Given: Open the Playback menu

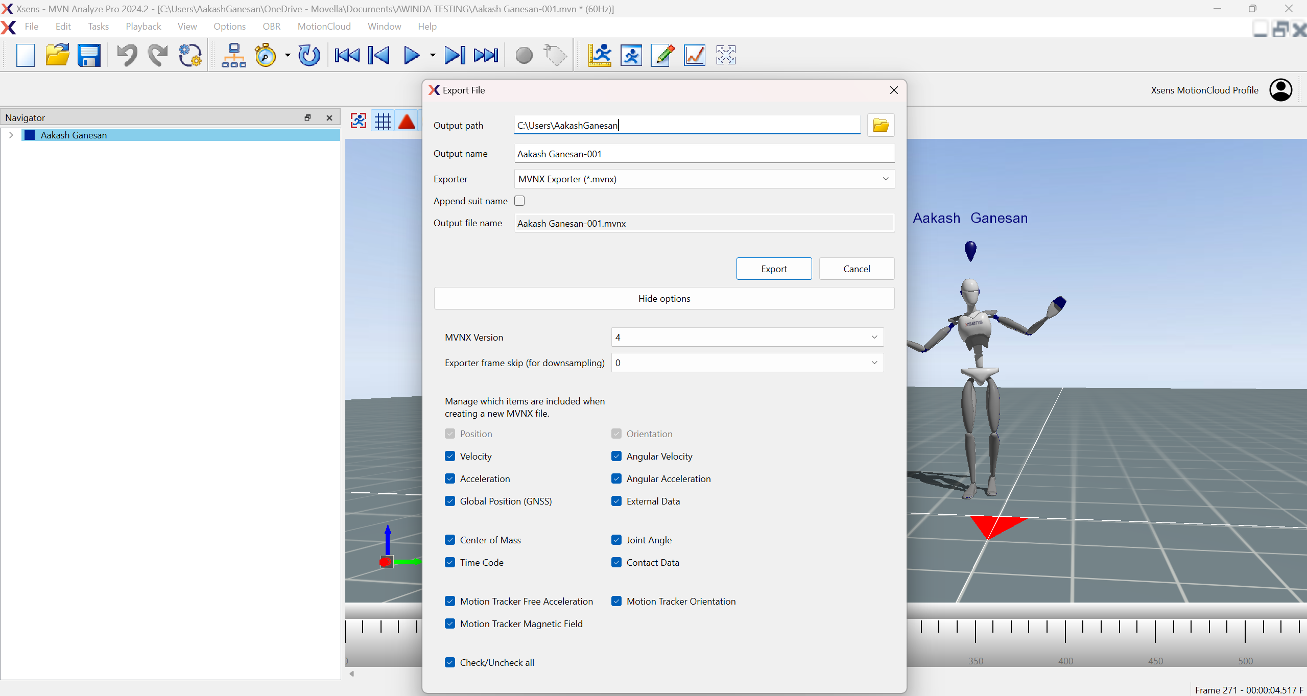Looking at the screenshot, I should coord(143,27).
